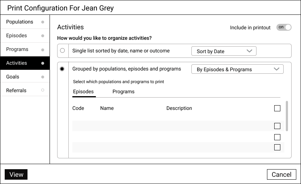Click the status dot beside Goals
This screenshot has height=184, width=301.
tap(43, 77)
